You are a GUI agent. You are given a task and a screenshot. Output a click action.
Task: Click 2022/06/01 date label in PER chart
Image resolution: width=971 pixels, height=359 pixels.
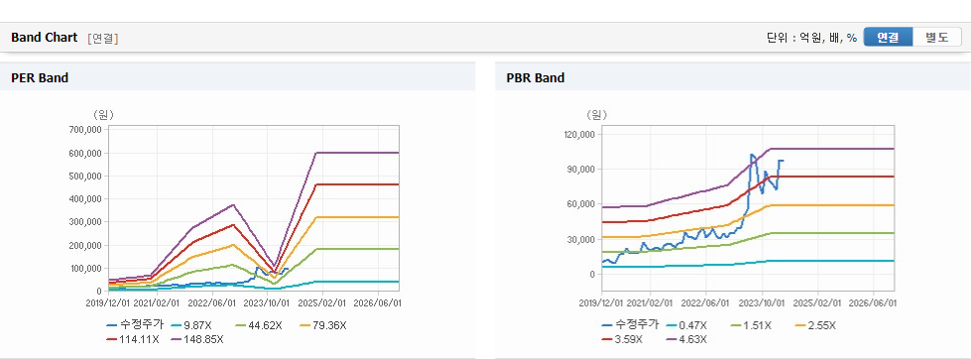click(x=211, y=303)
